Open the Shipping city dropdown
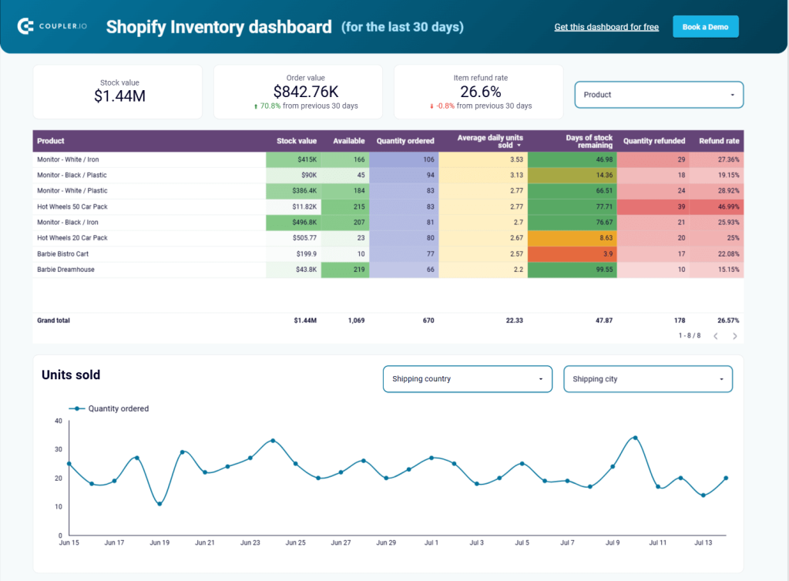Image resolution: width=789 pixels, height=581 pixels. [647, 379]
